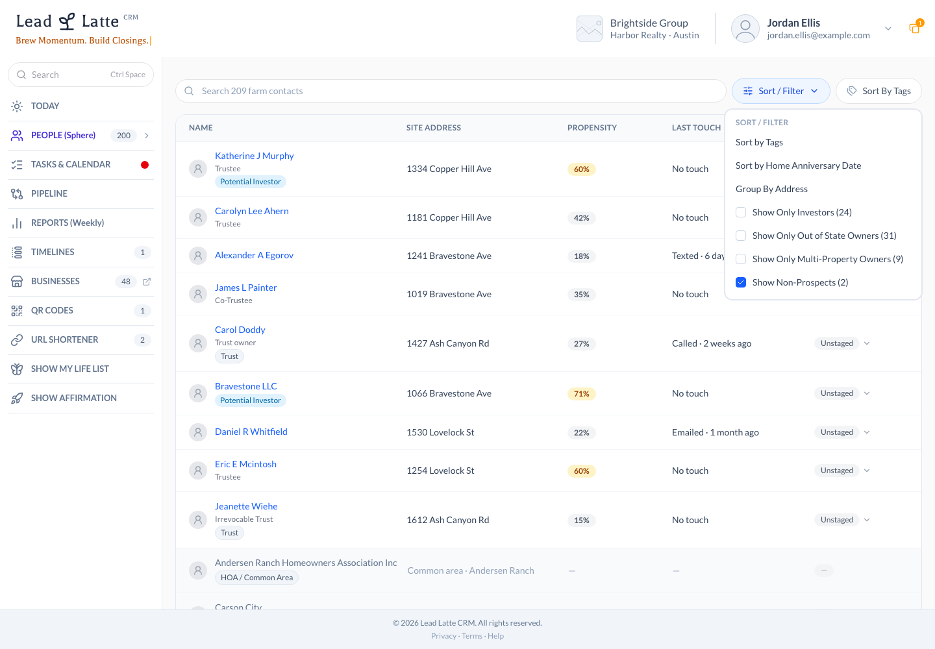
Task: Open the TODAY sun icon
Action: (17, 106)
